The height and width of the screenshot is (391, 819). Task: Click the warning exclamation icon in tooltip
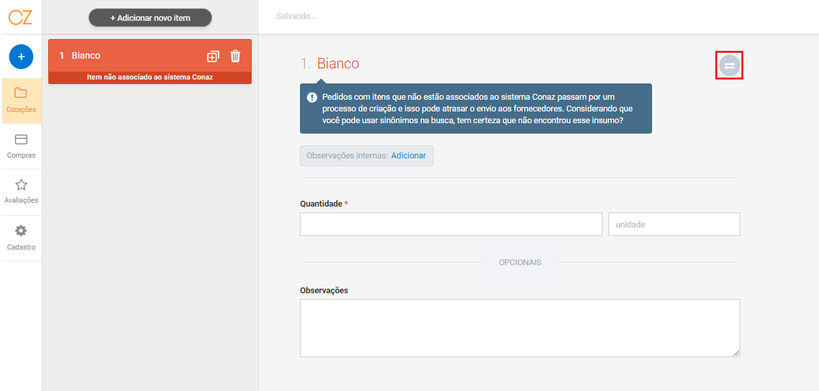tap(312, 98)
